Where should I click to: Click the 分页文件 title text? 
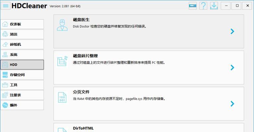pyautogui.click(x=81, y=92)
